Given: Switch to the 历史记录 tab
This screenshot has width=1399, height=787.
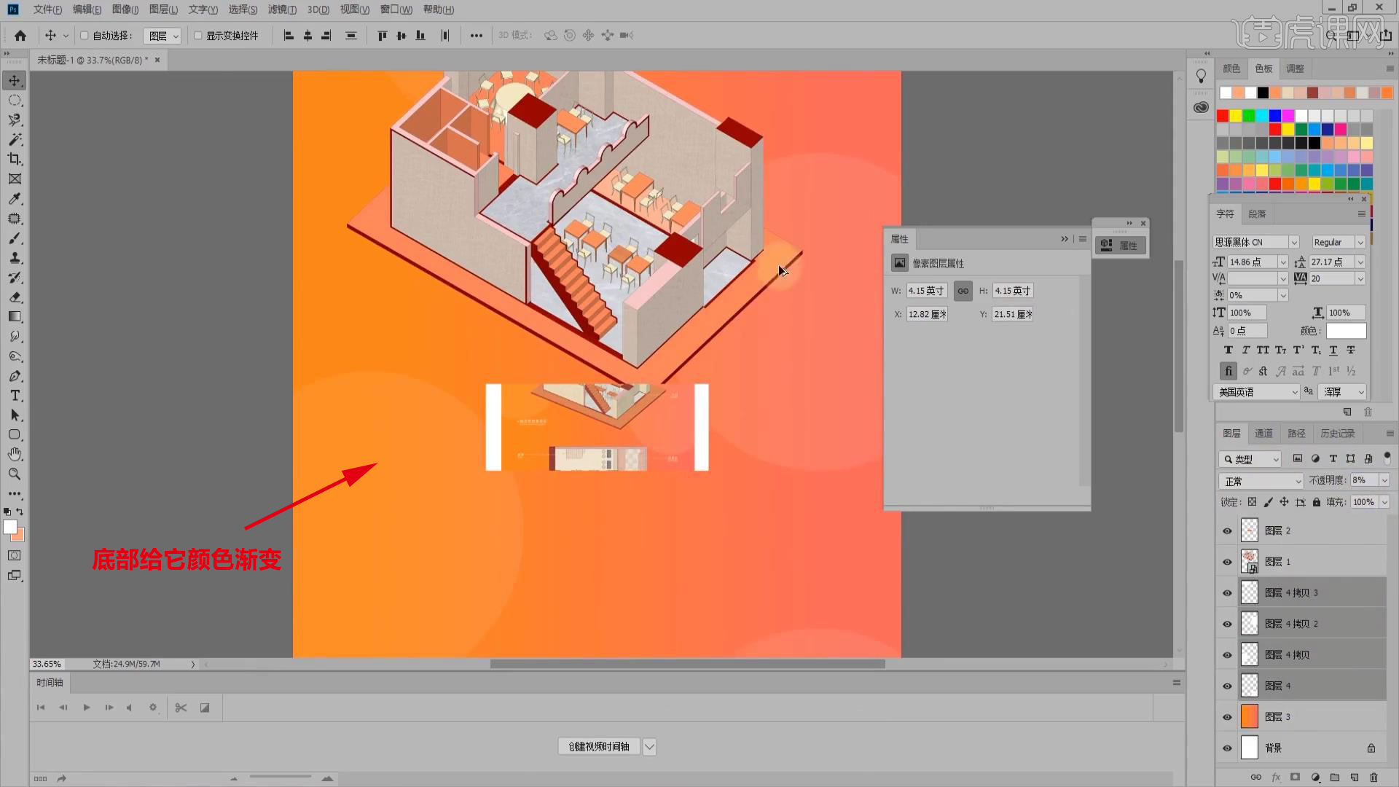Looking at the screenshot, I should pyautogui.click(x=1338, y=434).
